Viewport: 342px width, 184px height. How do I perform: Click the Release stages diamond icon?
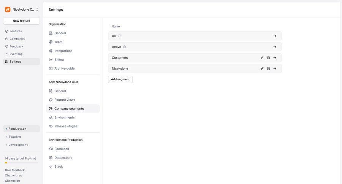(x=51, y=126)
